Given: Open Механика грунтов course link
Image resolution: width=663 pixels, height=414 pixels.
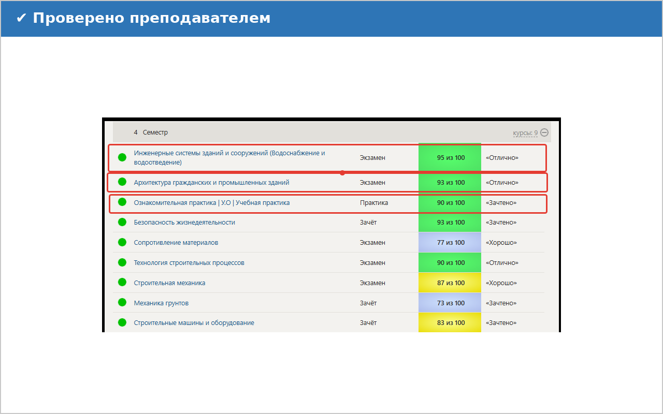Looking at the screenshot, I should (161, 303).
